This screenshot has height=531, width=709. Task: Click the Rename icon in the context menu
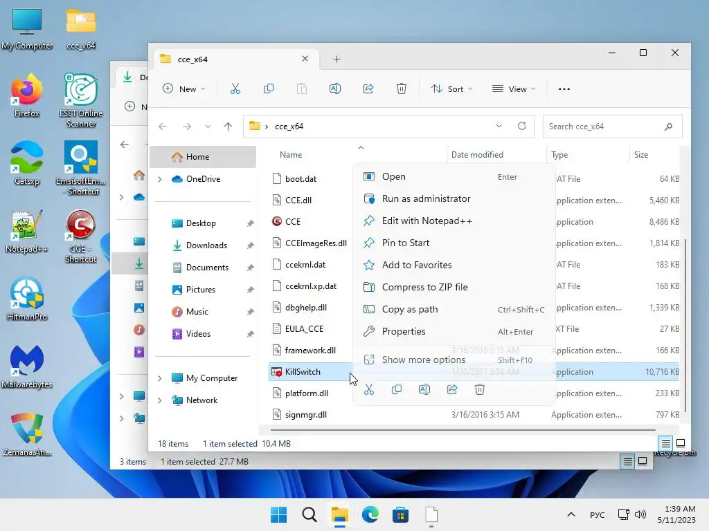pos(424,389)
